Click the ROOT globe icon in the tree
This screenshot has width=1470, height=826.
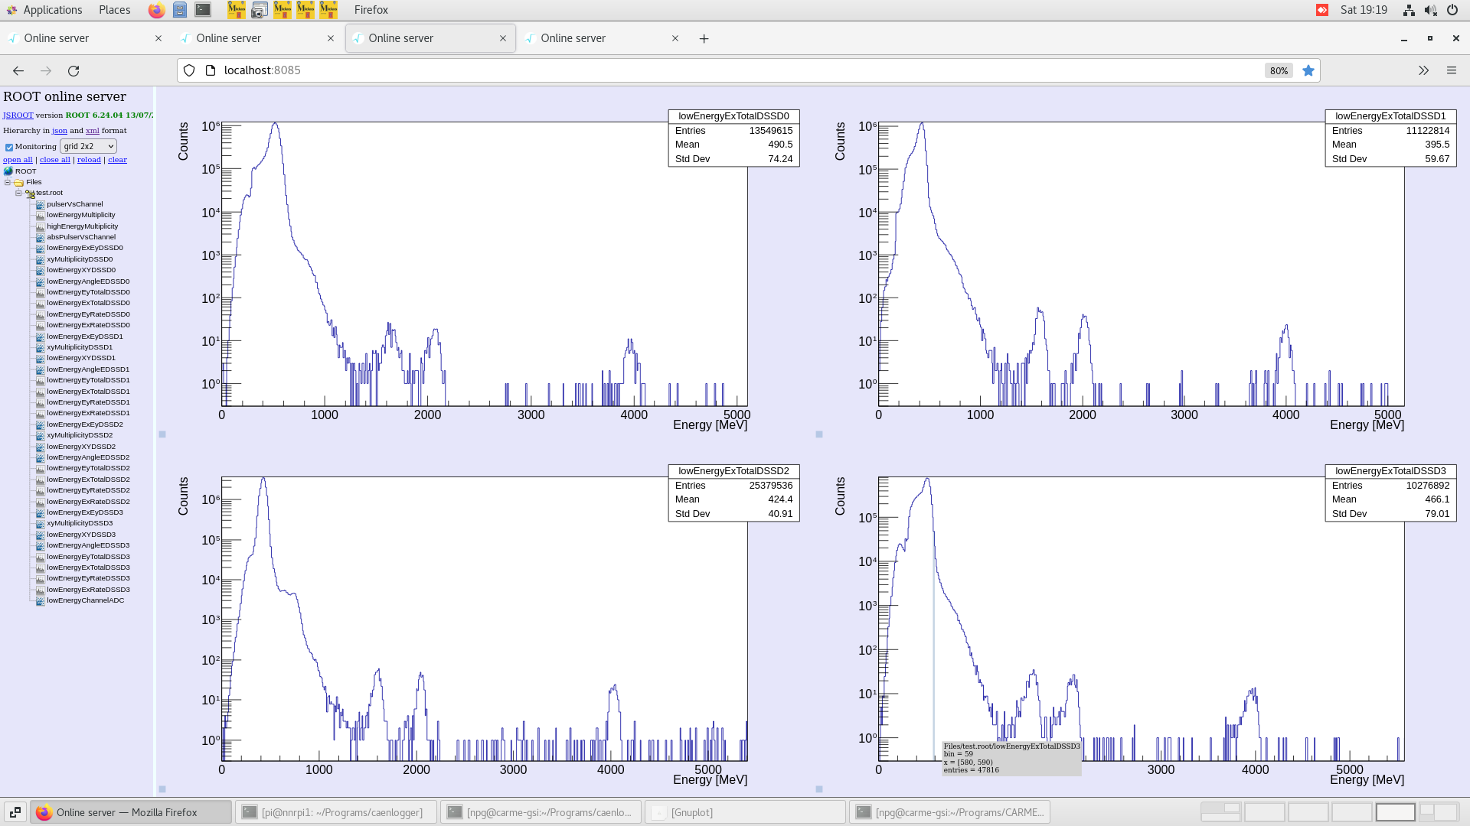(x=8, y=171)
